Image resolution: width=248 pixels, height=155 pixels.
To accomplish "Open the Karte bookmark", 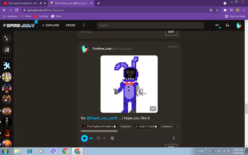I will point(56,16).
